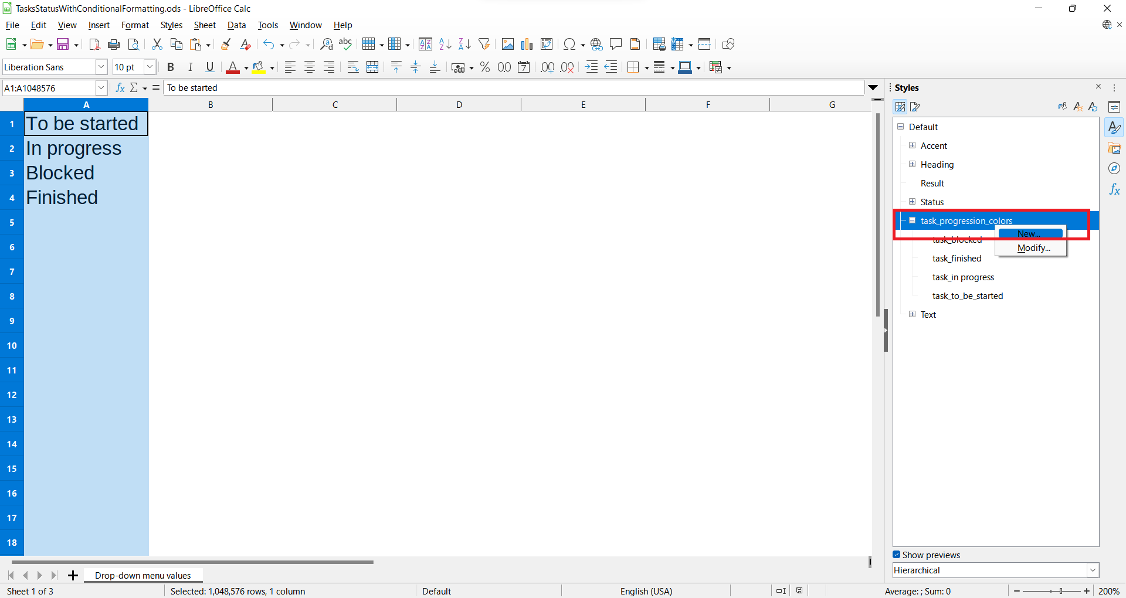Click the Undo arrow icon
Image resolution: width=1126 pixels, height=598 pixels.
tap(269, 45)
